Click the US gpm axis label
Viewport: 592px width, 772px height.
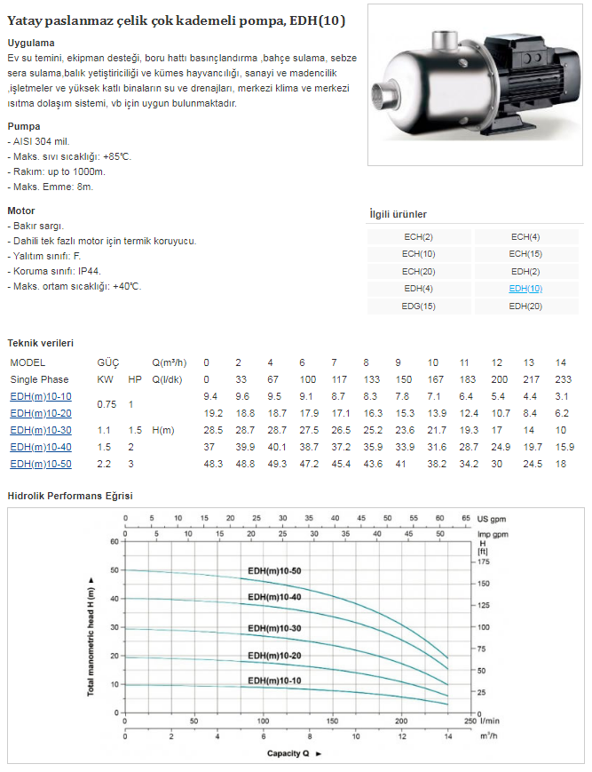(491, 520)
